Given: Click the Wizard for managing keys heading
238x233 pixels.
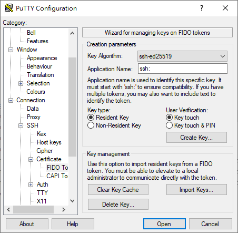Looking at the screenshot, I should pyautogui.click(x=157, y=33).
